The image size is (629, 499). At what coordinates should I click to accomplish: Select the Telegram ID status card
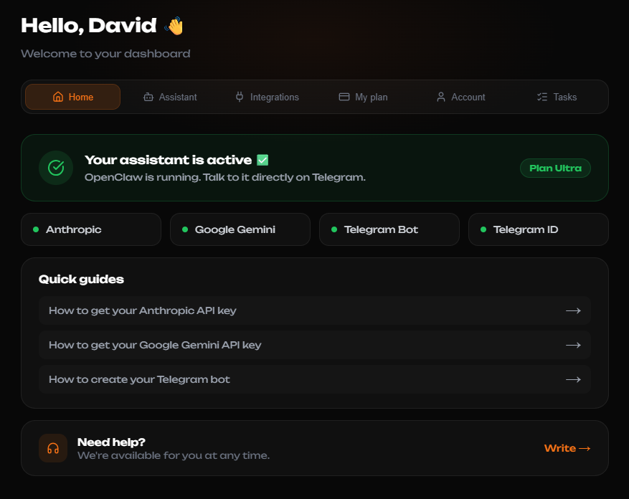(539, 229)
